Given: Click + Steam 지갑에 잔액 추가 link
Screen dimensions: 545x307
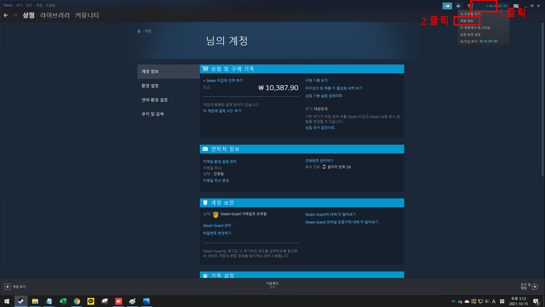Looking at the screenshot, I should pos(223,81).
